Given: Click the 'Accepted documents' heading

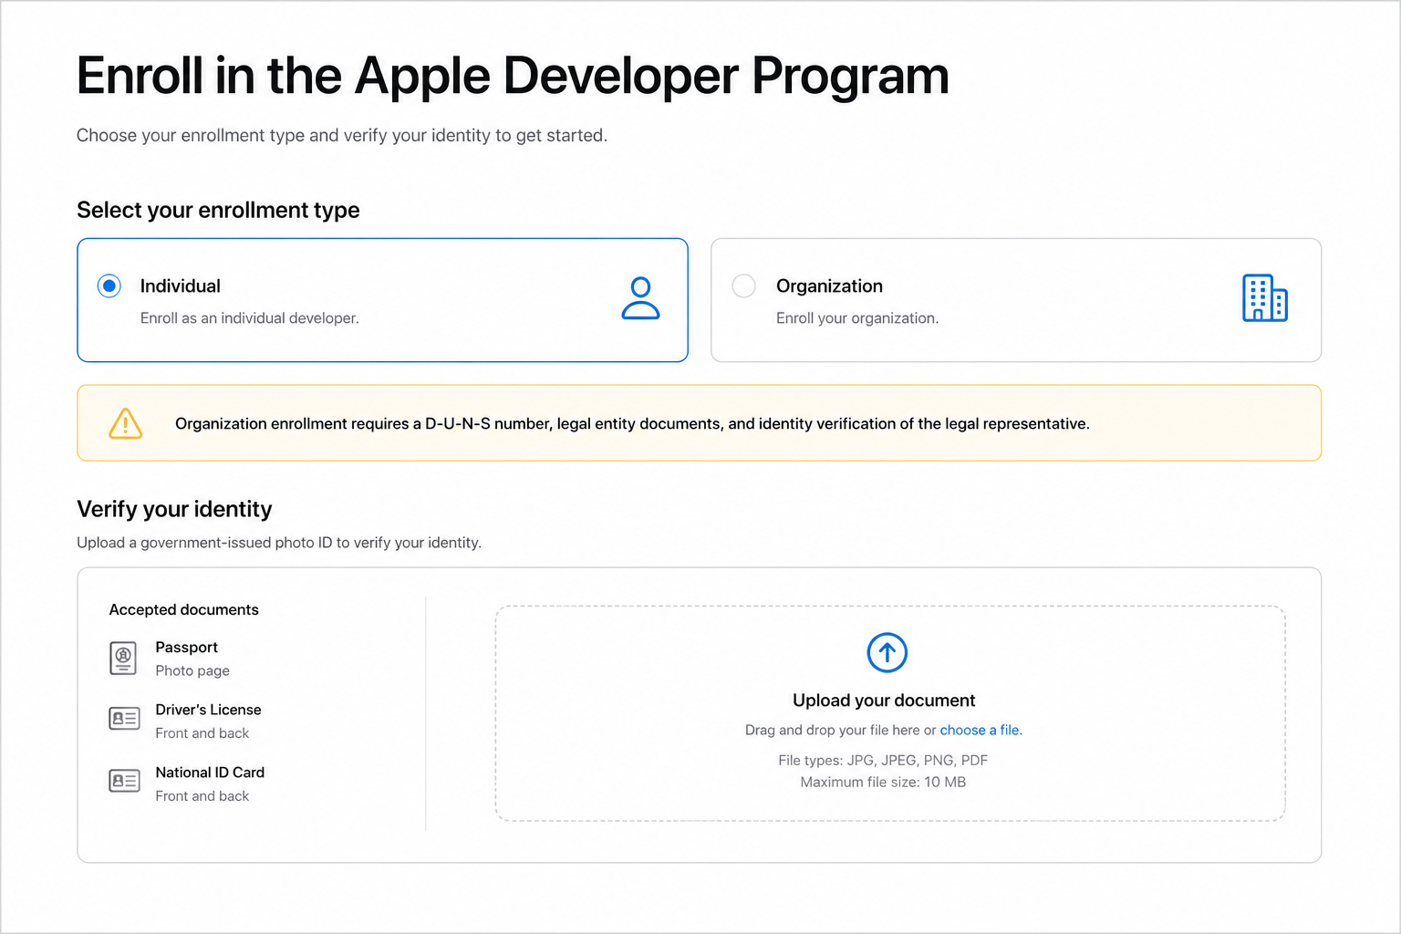Looking at the screenshot, I should (x=184, y=610).
